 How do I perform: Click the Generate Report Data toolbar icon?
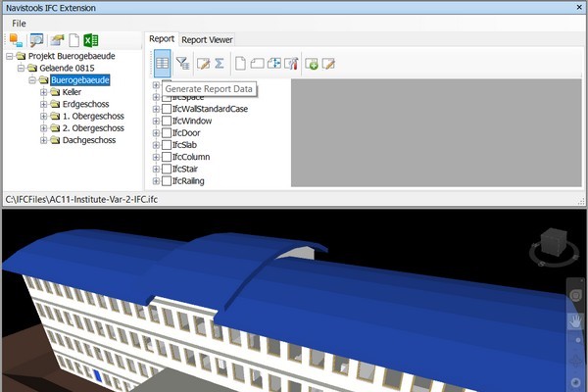tap(163, 64)
